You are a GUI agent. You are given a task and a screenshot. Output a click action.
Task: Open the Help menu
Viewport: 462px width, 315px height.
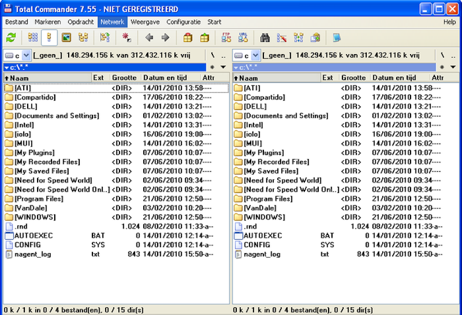coord(450,22)
